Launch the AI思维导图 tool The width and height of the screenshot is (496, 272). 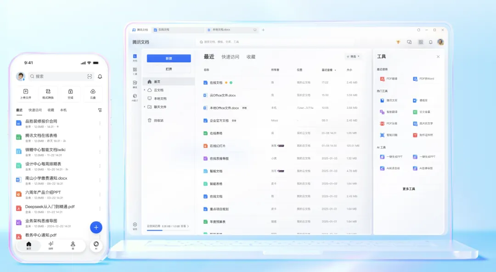pos(423,168)
